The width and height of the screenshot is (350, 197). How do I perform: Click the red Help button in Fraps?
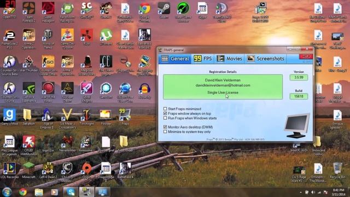pyautogui.click(x=306, y=56)
